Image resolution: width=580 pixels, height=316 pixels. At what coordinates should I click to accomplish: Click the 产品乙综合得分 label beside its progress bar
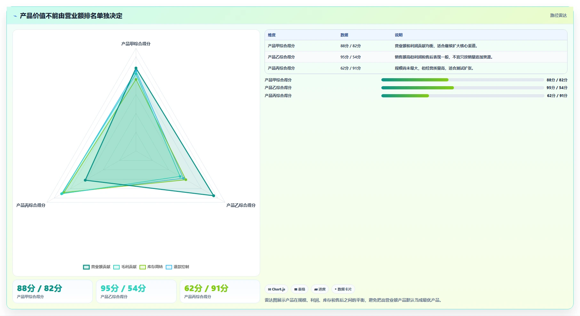tap(278, 88)
